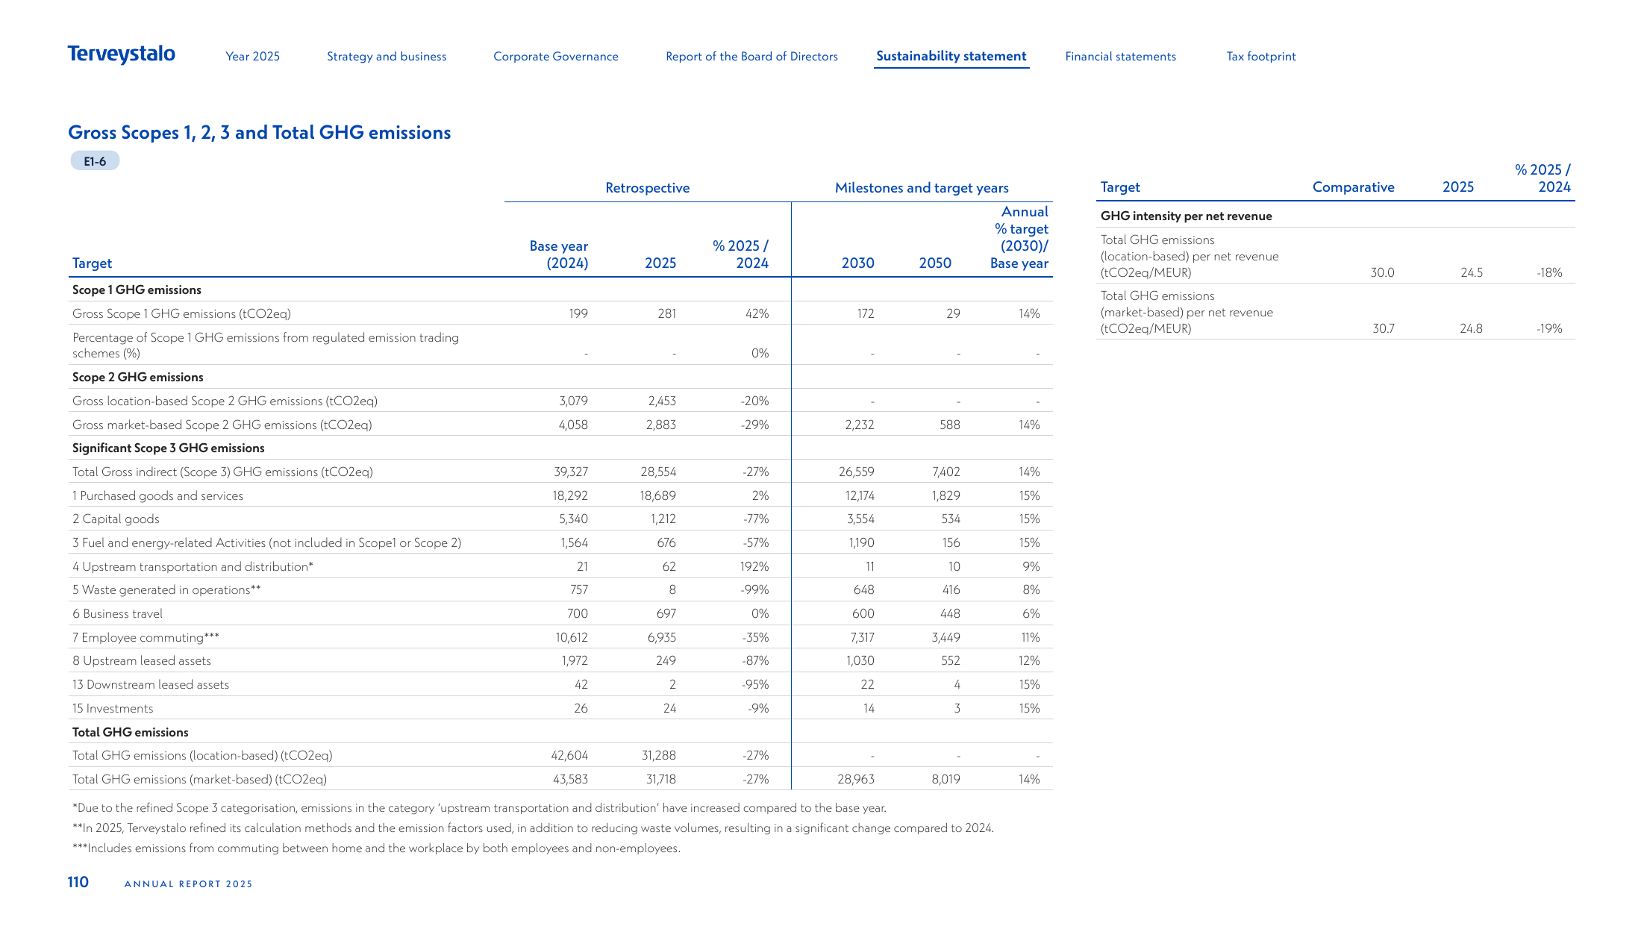This screenshot has width=1644, height=926.
Task: Open the Year 2025 section
Action: point(252,57)
